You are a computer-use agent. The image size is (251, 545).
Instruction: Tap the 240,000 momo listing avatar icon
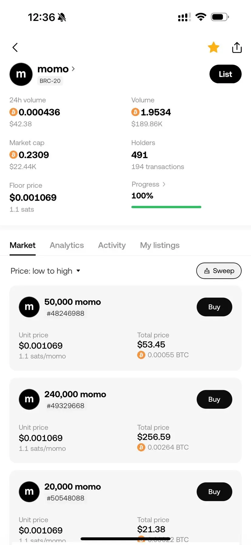[29, 399]
